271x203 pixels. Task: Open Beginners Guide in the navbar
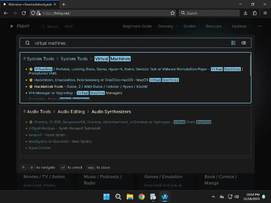(x=137, y=26)
